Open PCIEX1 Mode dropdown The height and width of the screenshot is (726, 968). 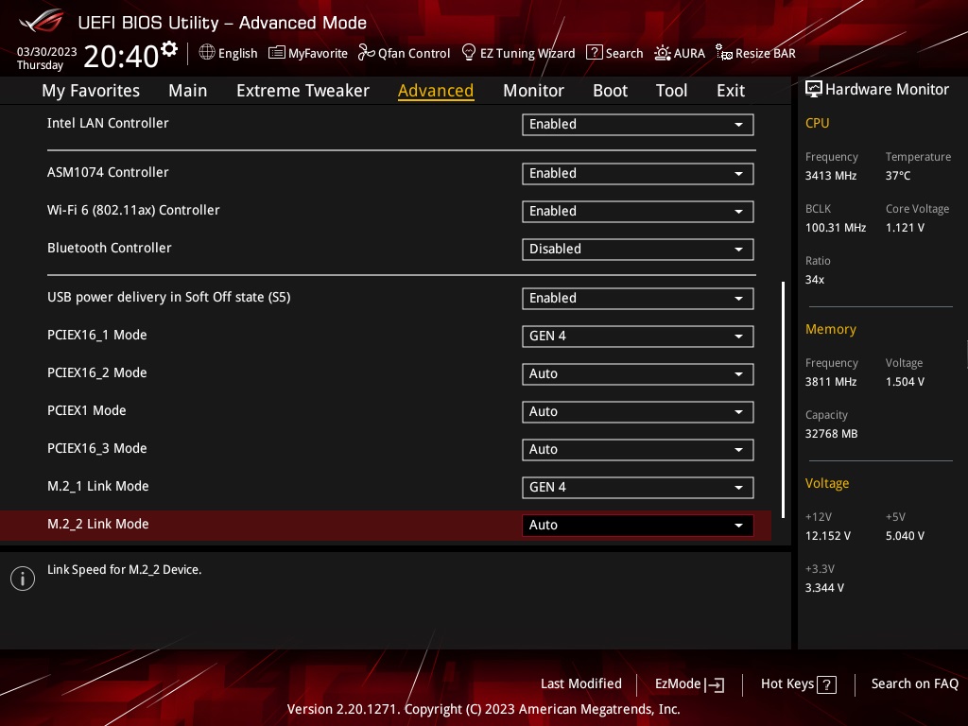638,412
